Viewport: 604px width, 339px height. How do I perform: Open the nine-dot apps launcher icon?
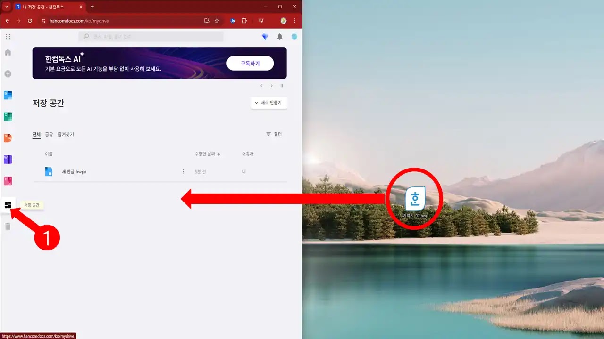pyautogui.click(x=8, y=37)
